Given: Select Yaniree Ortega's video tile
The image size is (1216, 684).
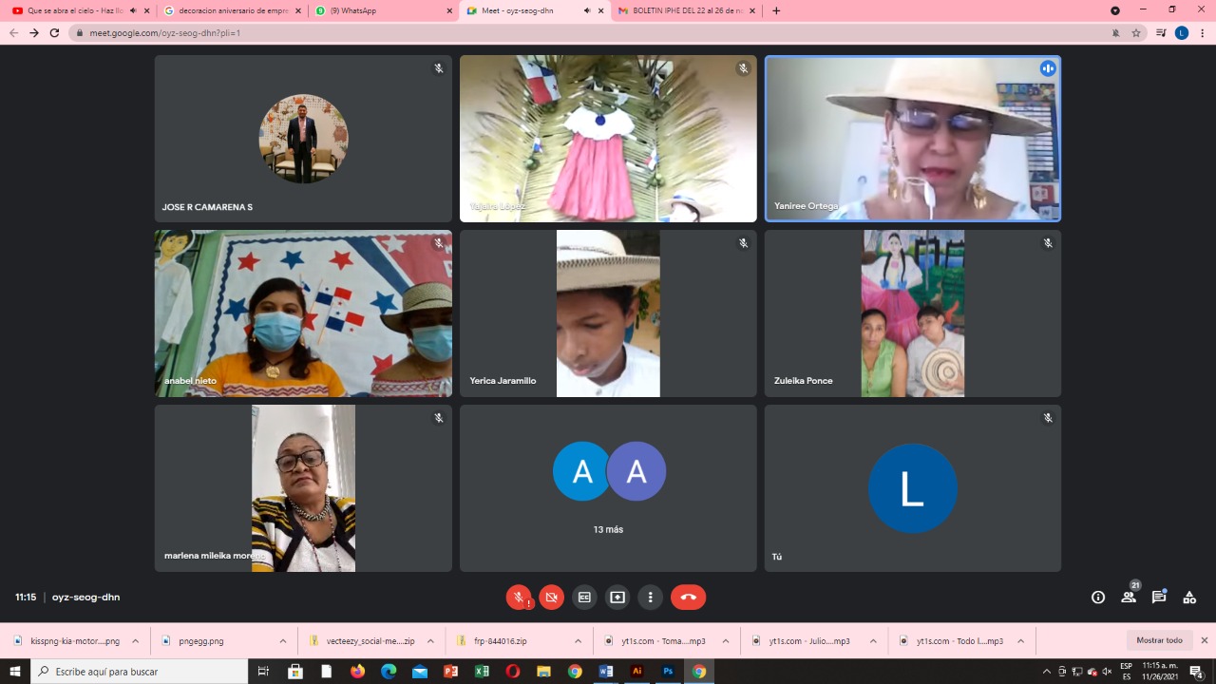Looking at the screenshot, I should [913, 139].
